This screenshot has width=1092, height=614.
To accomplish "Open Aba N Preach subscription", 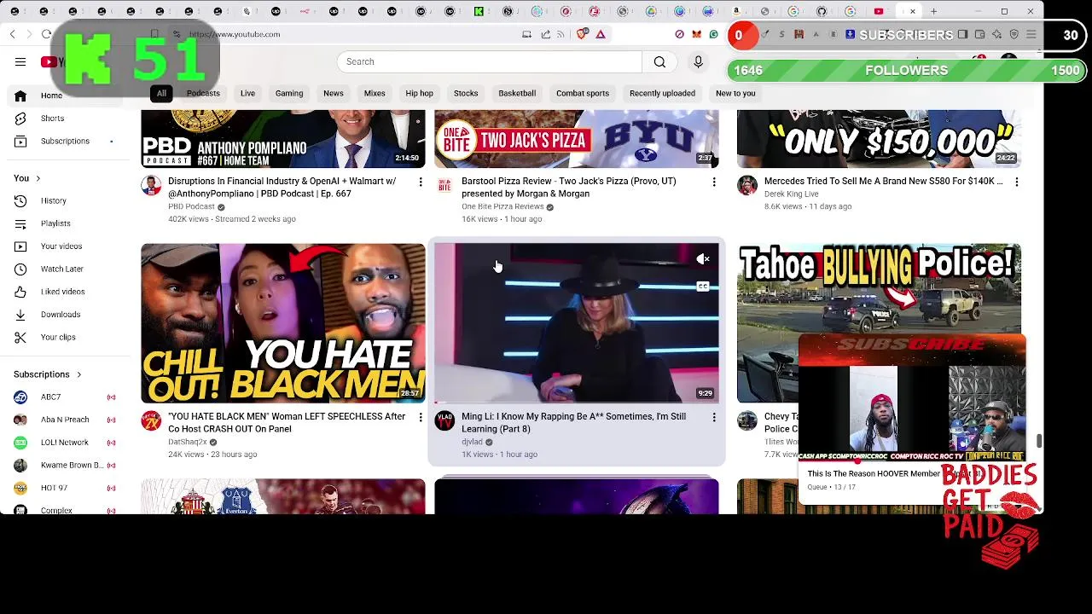I will point(65,420).
